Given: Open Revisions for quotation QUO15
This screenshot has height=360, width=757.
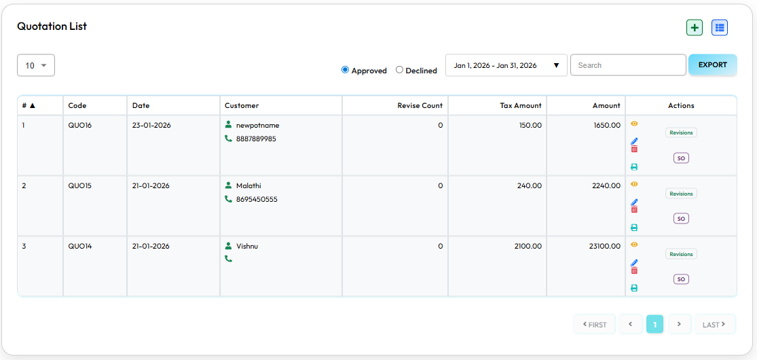Looking at the screenshot, I should point(681,194).
